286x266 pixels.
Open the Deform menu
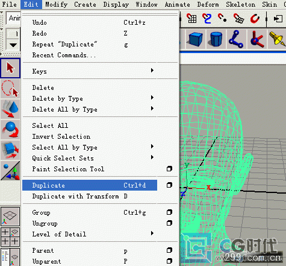coord(208,4)
